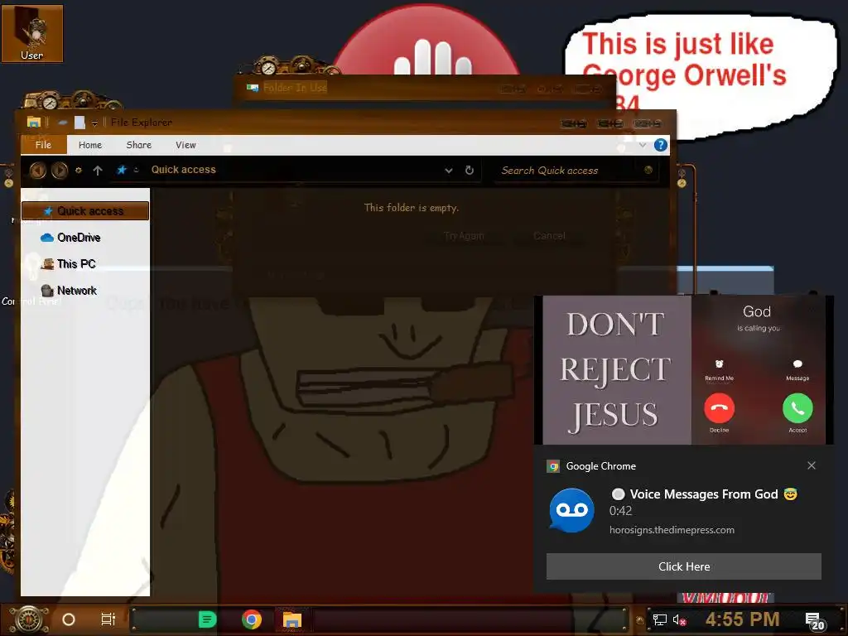Click the 'Voice Messages From God' notification title
The image size is (848, 636).
704,494
